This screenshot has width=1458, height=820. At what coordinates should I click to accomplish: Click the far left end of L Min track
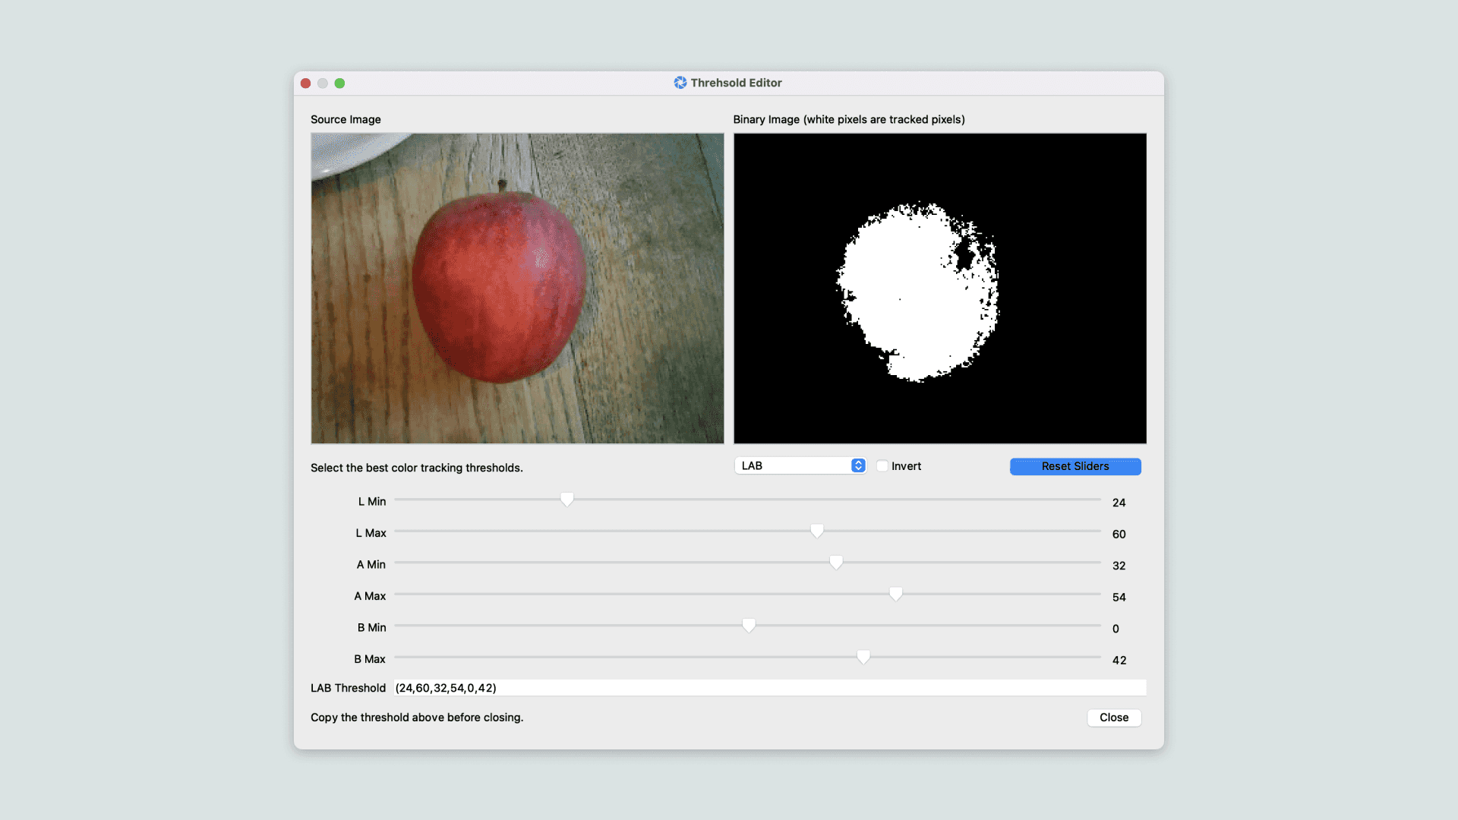(x=398, y=500)
